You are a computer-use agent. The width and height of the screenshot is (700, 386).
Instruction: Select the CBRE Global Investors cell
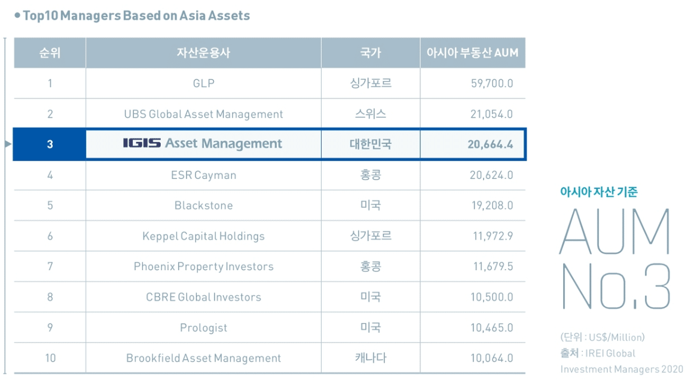click(203, 297)
